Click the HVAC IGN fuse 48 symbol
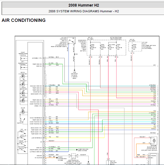This screenshot has height=165, width=164. (x=116, y=47)
